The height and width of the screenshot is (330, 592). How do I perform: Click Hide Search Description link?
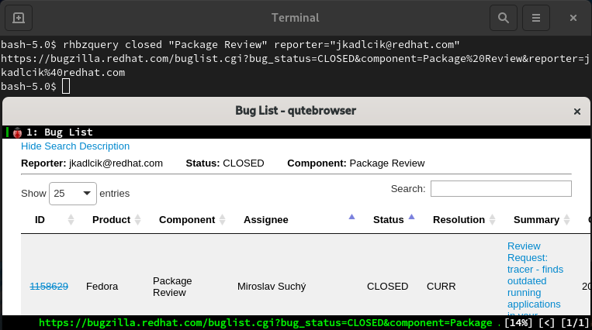[x=75, y=146]
